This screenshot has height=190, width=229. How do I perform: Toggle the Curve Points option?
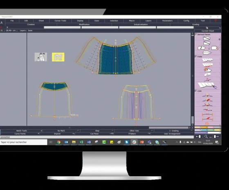coord(20,134)
